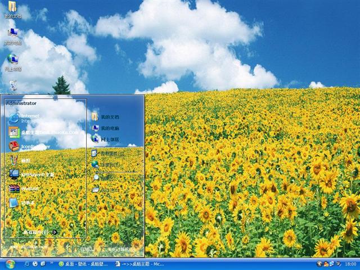This screenshot has height=270, width=360.
Task: Open 我的电脑 in Start menu right pane
Action: pyautogui.click(x=105, y=128)
